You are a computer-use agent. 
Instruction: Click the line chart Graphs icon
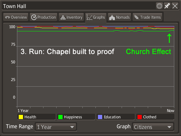(x=89, y=17)
